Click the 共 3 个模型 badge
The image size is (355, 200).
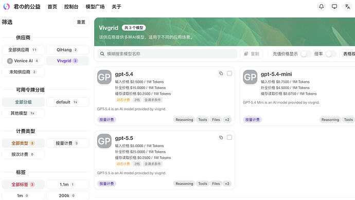pos(134,28)
